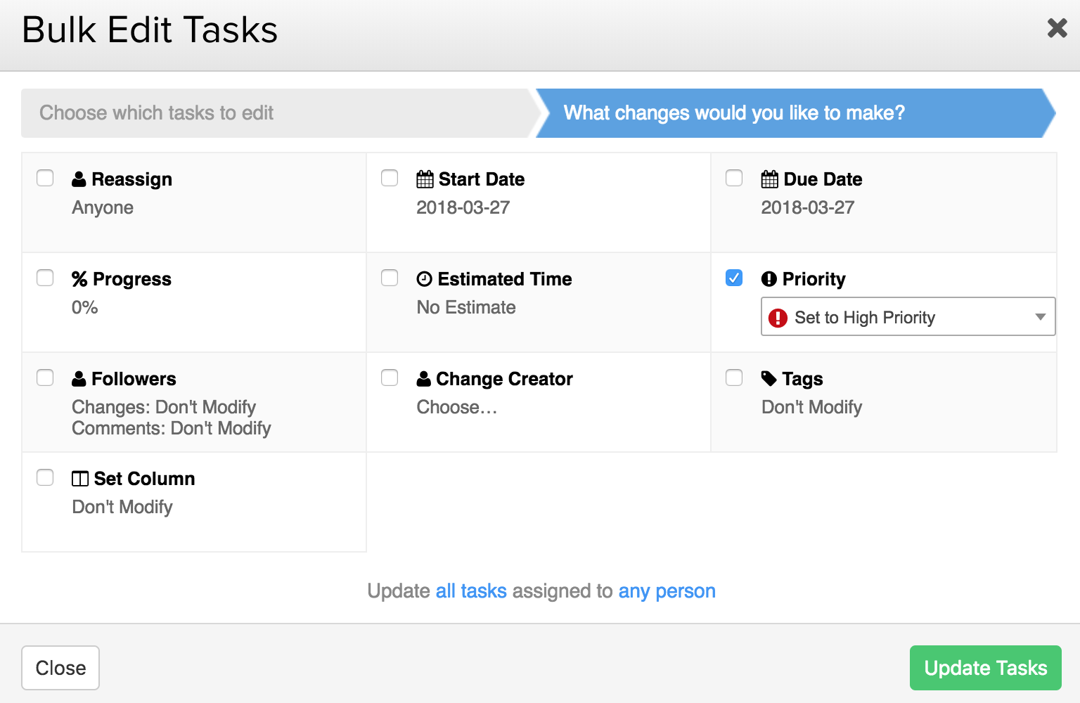Click the Tags Don't Modify value
1080x703 pixels.
[x=811, y=407]
